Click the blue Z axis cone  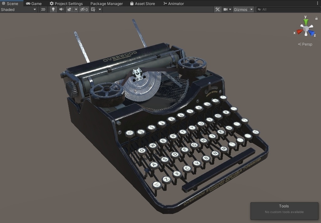pyautogui.click(x=312, y=33)
